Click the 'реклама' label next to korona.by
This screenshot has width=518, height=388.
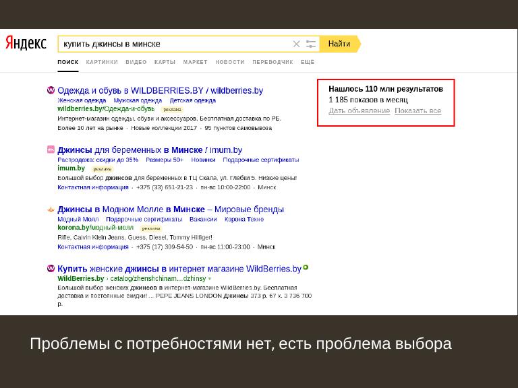click(151, 228)
